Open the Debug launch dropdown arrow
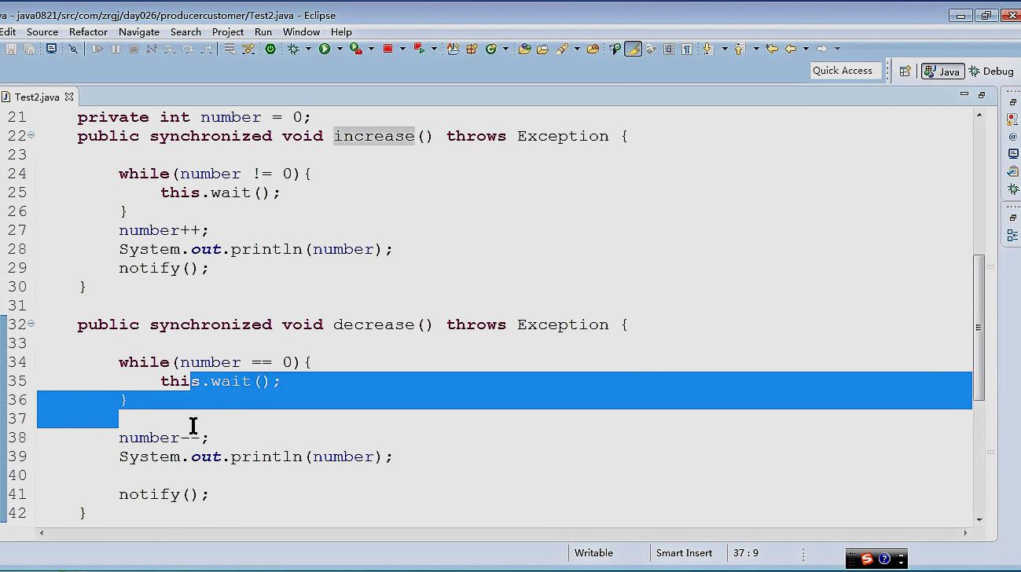 [308, 49]
